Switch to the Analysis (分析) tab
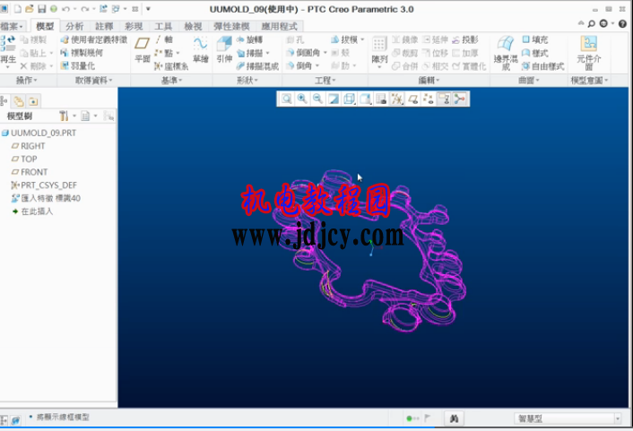 [x=74, y=27]
